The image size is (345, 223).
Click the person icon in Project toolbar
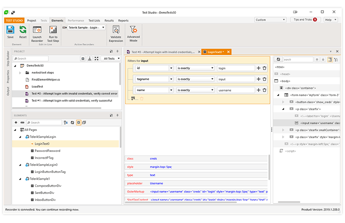[90, 59]
